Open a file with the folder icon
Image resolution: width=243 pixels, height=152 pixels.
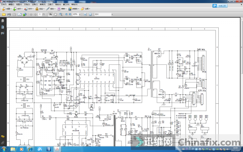click(x=4, y=15)
